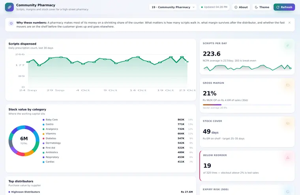
Task: Click the Top distributors heading
Action: click(21, 181)
